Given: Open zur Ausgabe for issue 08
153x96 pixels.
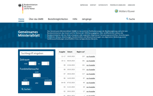Looking at the screenshot, I should (x=91, y=70).
